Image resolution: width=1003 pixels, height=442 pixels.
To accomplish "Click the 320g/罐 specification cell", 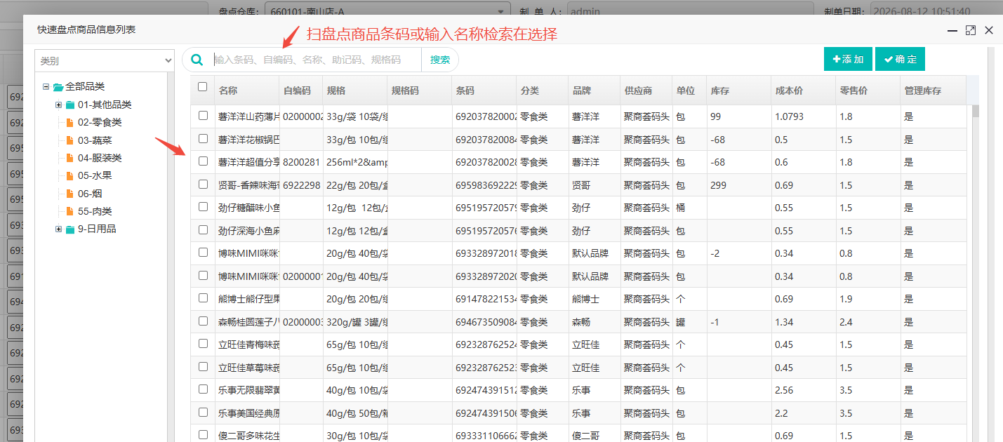I will coord(355,322).
